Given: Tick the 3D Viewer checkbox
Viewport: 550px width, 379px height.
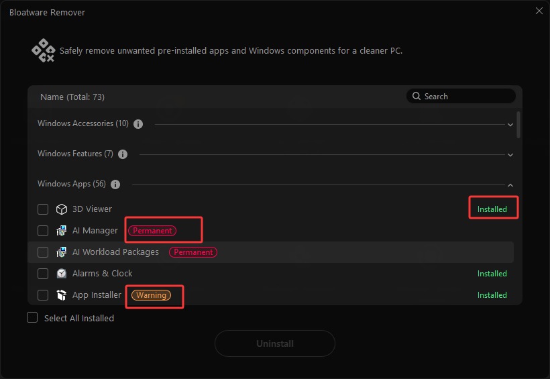Looking at the screenshot, I should pyautogui.click(x=43, y=209).
